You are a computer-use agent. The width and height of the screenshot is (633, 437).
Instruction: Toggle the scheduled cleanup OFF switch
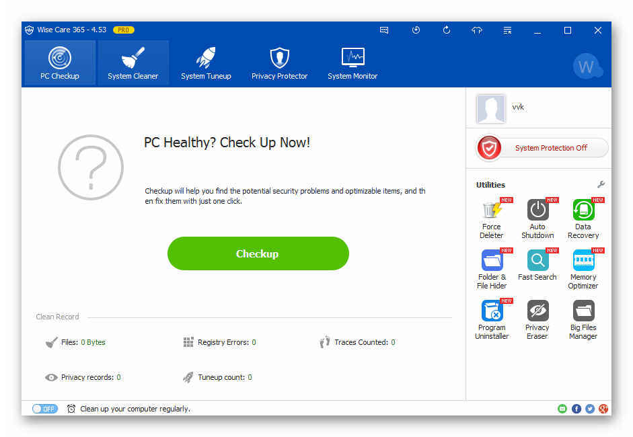(x=45, y=409)
